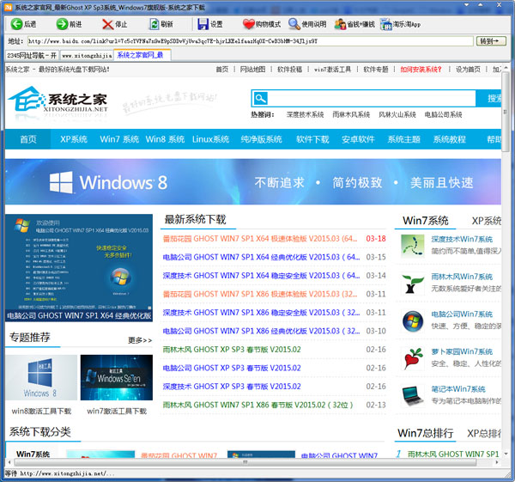The width and height of the screenshot is (515, 482).
Task: Click into the website search box
Action: 372,98
